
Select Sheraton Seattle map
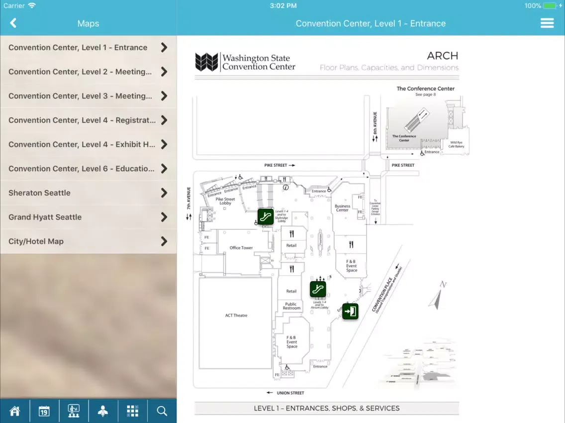[89, 193]
